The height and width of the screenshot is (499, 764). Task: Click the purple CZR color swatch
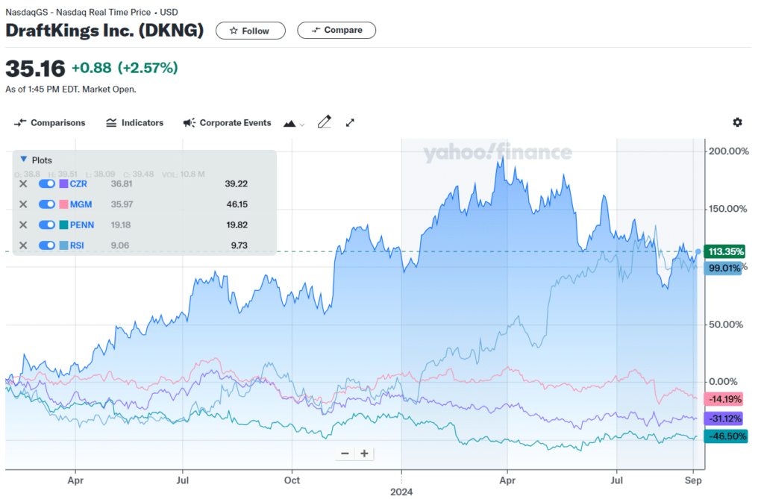click(x=63, y=183)
